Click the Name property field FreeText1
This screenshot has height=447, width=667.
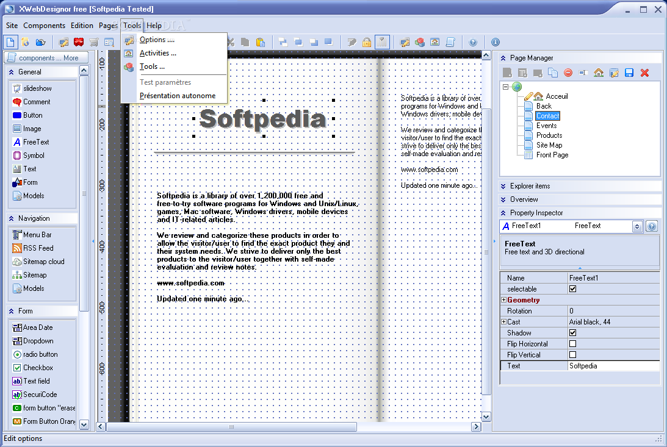coord(613,278)
